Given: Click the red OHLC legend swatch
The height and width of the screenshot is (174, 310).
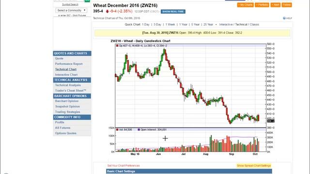Looking at the screenshot, I should [x=117, y=45].
